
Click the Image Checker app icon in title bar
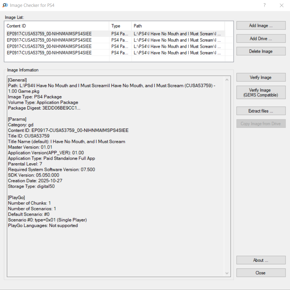pyautogui.click(x=5, y=5)
